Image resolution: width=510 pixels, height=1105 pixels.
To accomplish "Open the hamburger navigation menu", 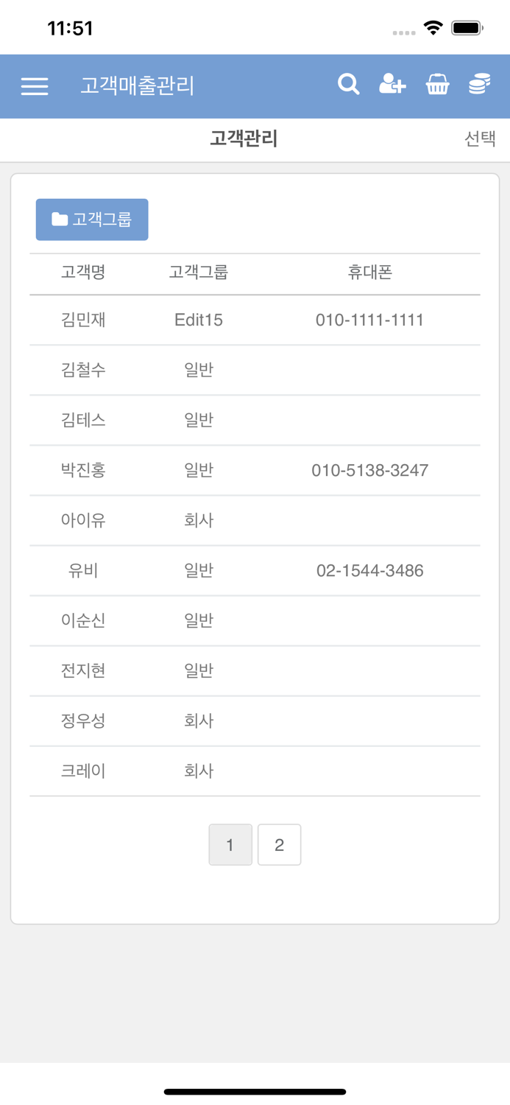I will coord(34,86).
